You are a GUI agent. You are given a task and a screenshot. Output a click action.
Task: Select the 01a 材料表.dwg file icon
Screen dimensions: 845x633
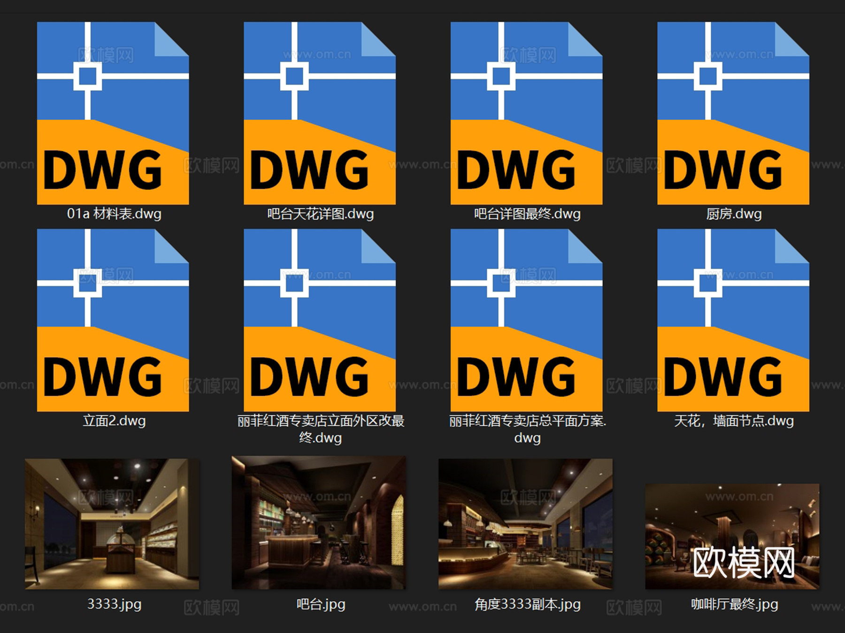pyautogui.click(x=113, y=113)
